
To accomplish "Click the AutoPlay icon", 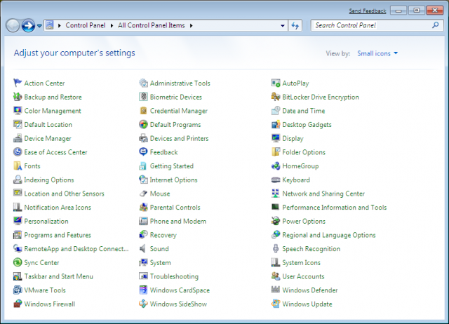I will (x=276, y=83).
